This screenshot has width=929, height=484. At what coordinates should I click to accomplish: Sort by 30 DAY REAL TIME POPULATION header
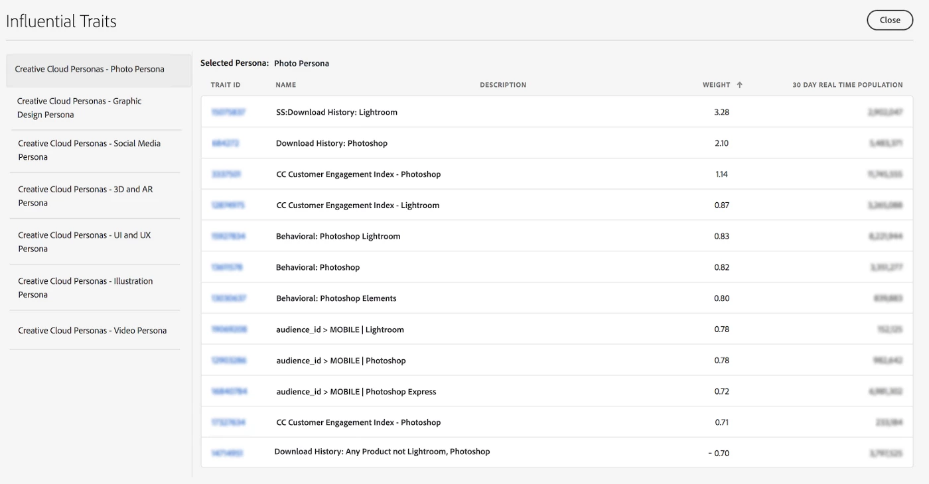[847, 85]
